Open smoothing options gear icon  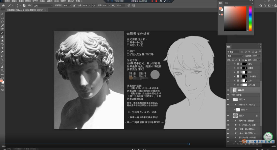click(113, 6)
